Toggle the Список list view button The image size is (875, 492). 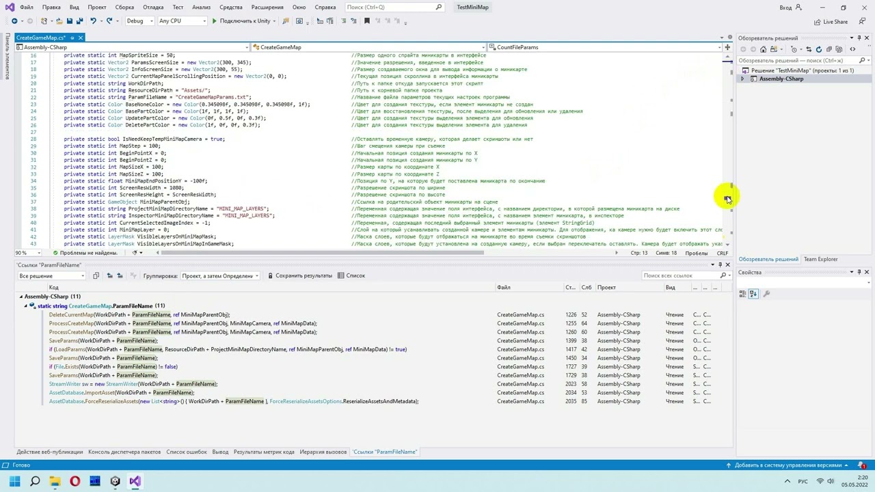click(351, 275)
